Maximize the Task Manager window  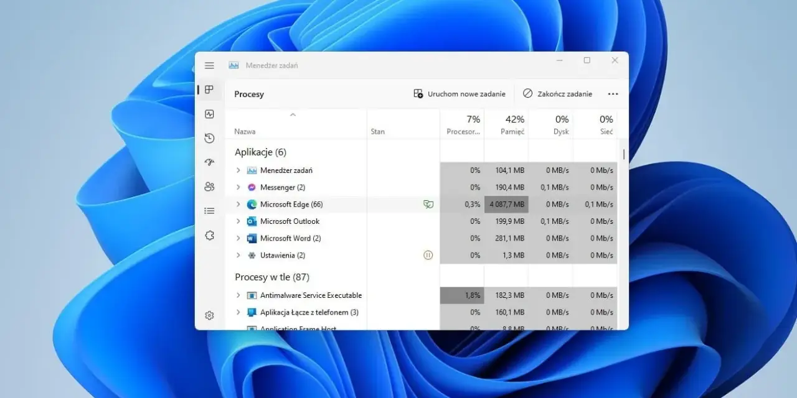(587, 60)
